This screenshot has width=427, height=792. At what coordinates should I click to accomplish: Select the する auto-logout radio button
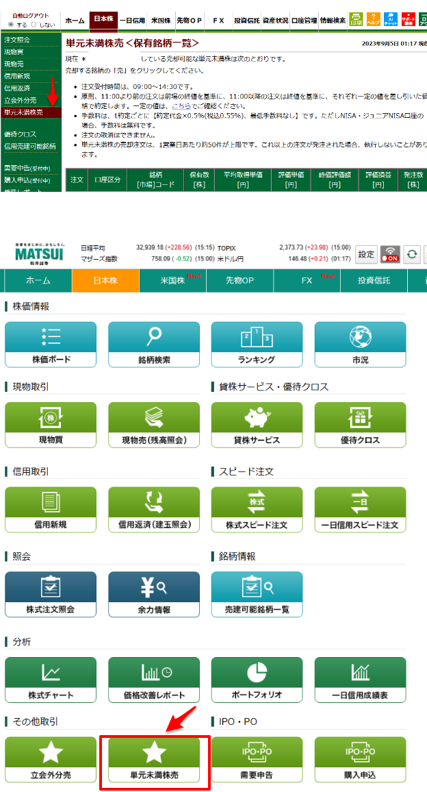click(10, 24)
